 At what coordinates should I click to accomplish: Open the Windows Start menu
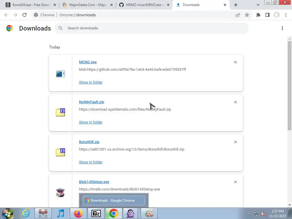7,213
